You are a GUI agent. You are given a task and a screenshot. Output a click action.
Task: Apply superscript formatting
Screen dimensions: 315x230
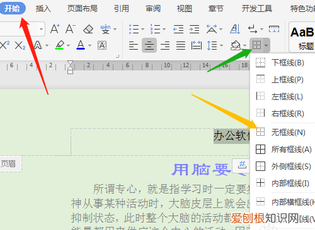tap(4, 45)
